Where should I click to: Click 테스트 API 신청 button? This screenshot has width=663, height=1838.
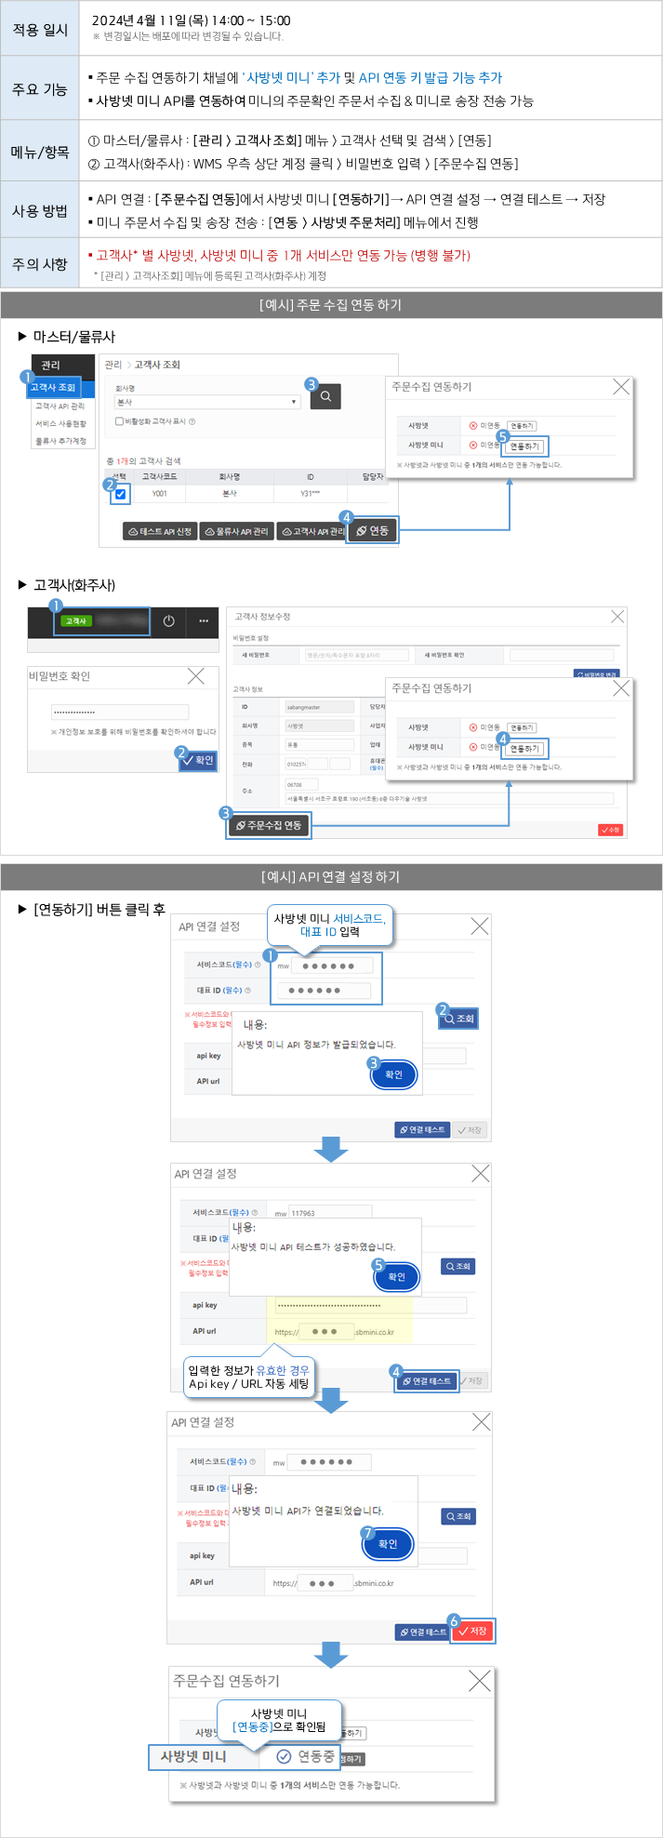[x=160, y=531]
